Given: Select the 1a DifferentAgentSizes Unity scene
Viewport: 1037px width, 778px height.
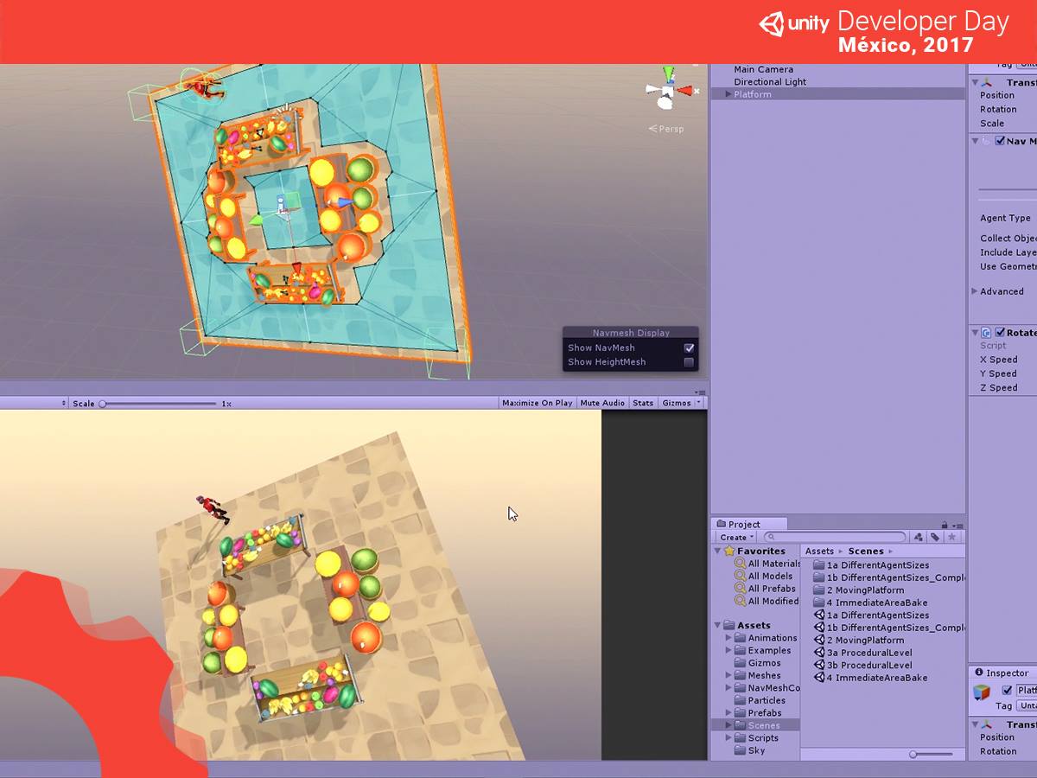Looking at the screenshot, I should pos(871,615).
